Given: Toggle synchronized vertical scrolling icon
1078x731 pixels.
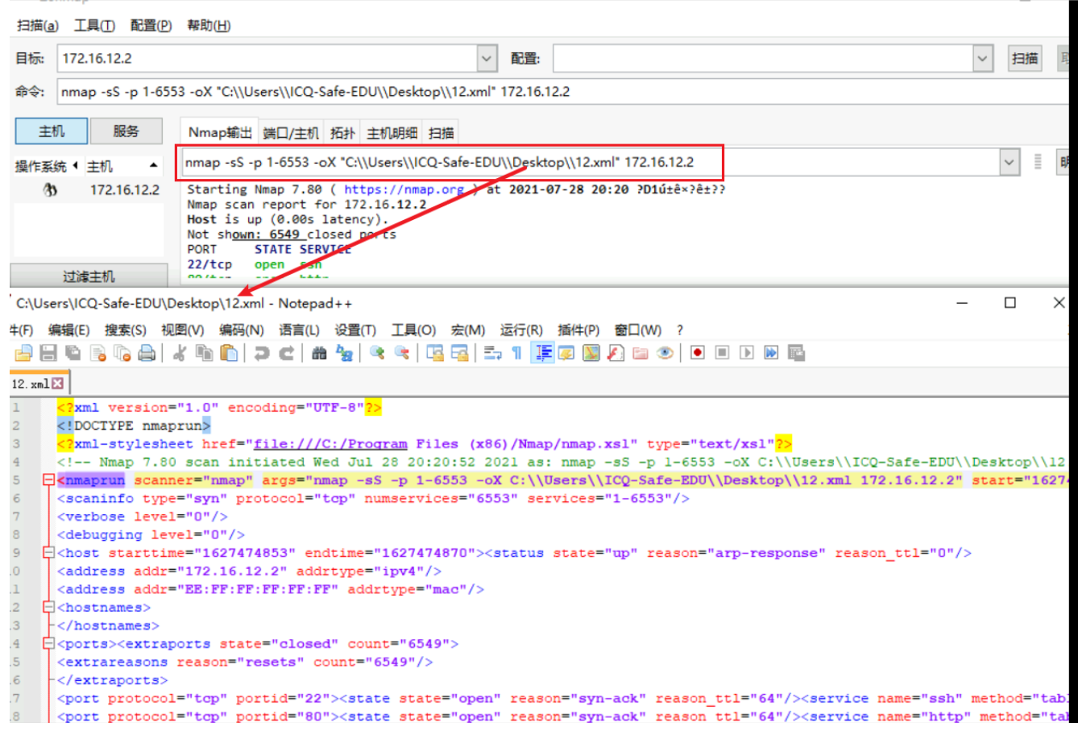Looking at the screenshot, I should pos(435,353).
